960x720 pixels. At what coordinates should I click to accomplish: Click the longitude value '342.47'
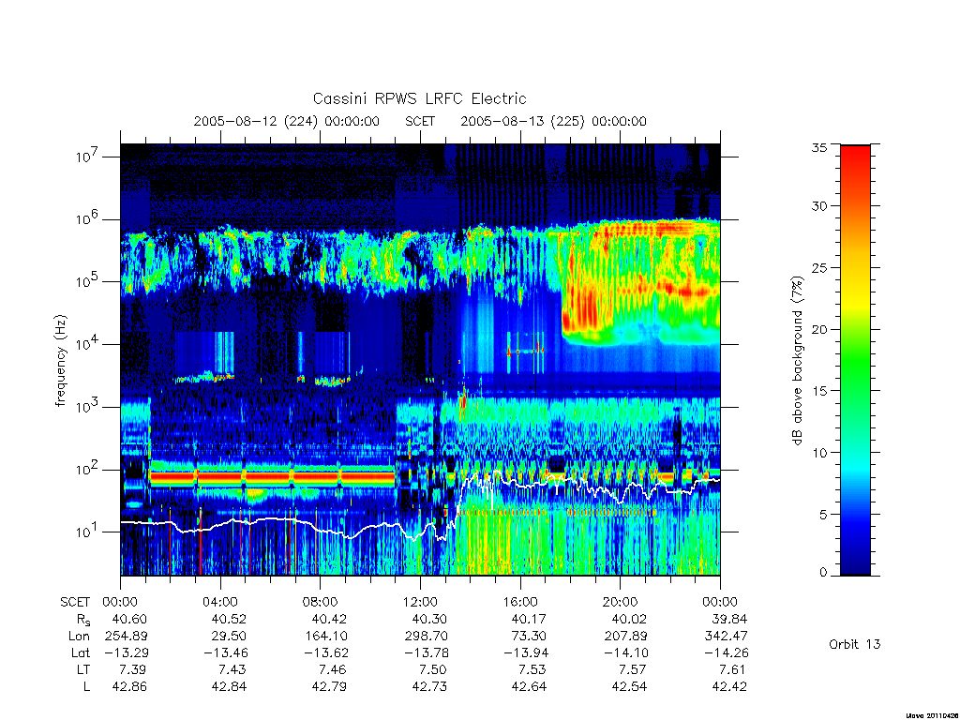[727, 637]
